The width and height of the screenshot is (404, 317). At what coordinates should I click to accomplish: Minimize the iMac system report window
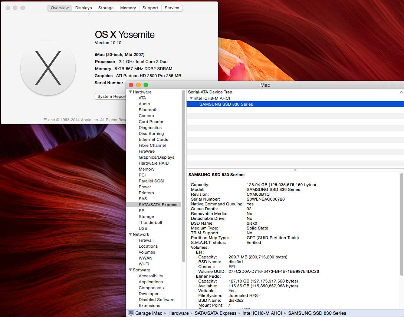click(x=138, y=85)
